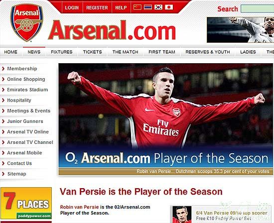Click the arrow beside Sitemap
274x223 pixels.
(x=3, y=174)
